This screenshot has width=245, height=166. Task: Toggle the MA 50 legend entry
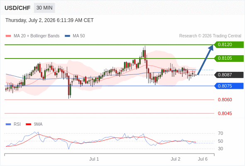75,36
